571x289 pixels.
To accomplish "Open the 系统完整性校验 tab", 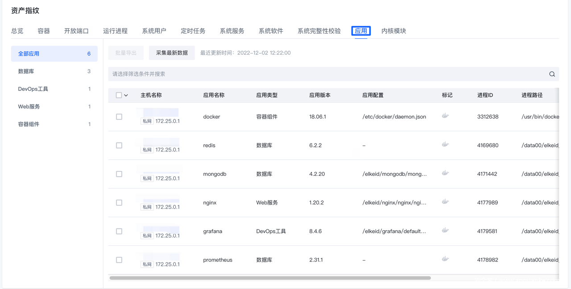I will click(319, 31).
